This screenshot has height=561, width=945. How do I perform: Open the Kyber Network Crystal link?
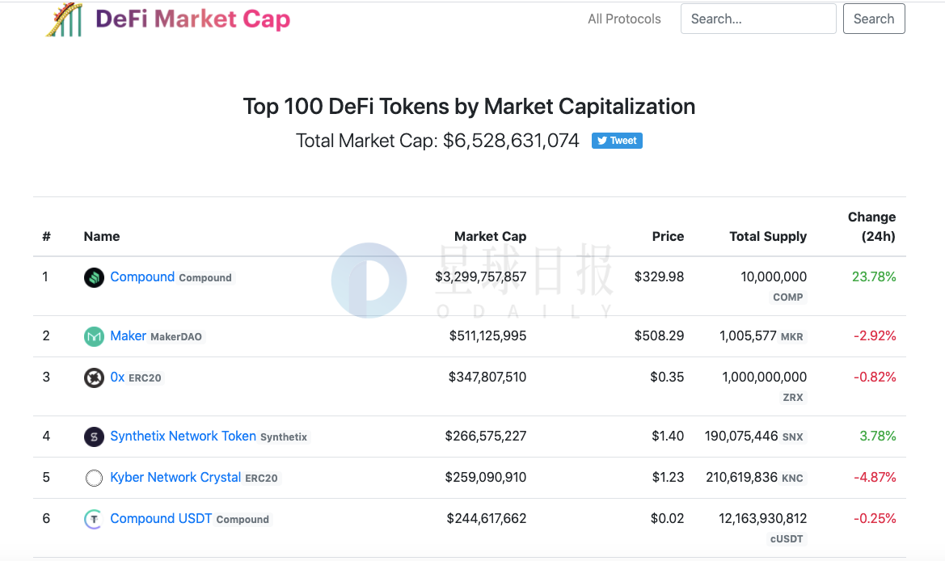pos(175,477)
